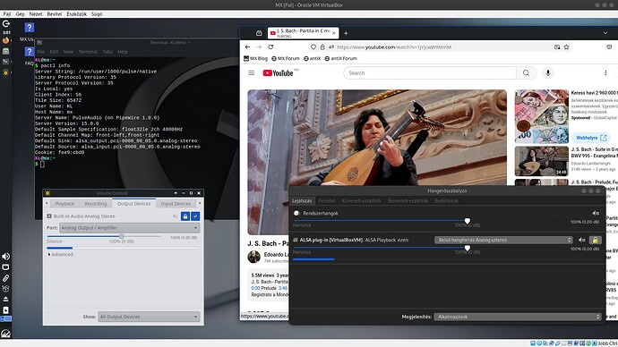Open a new browser tab
The height and width of the screenshot is (347, 618).
pos(346,33)
